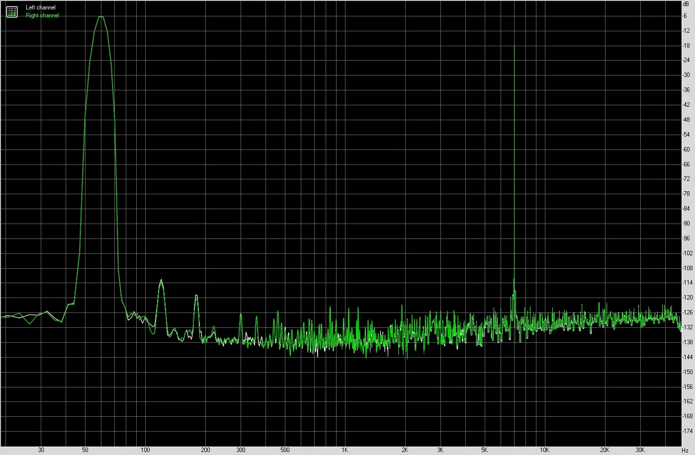Click the 30K frequency label
The width and height of the screenshot is (695, 455).
(640, 450)
